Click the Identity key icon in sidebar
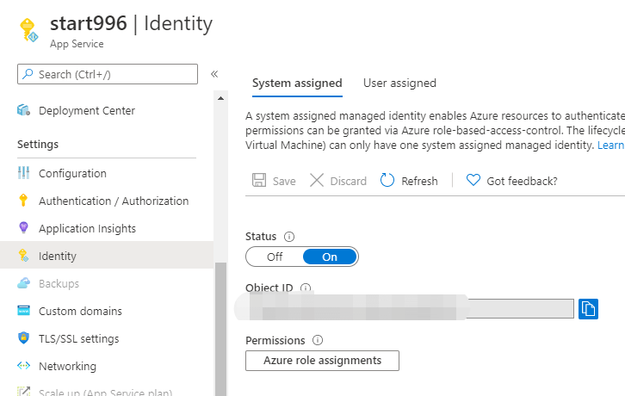The image size is (625, 396). coord(23,255)
